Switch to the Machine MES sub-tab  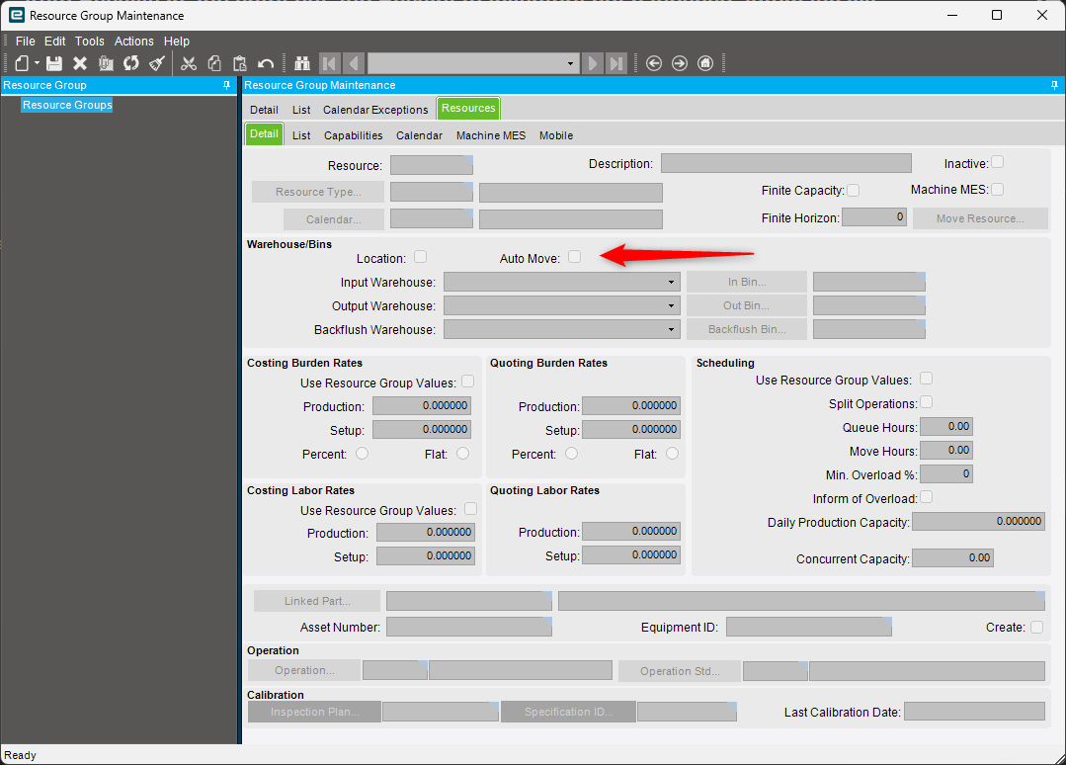pyautogui.click(x=491, y=136)
